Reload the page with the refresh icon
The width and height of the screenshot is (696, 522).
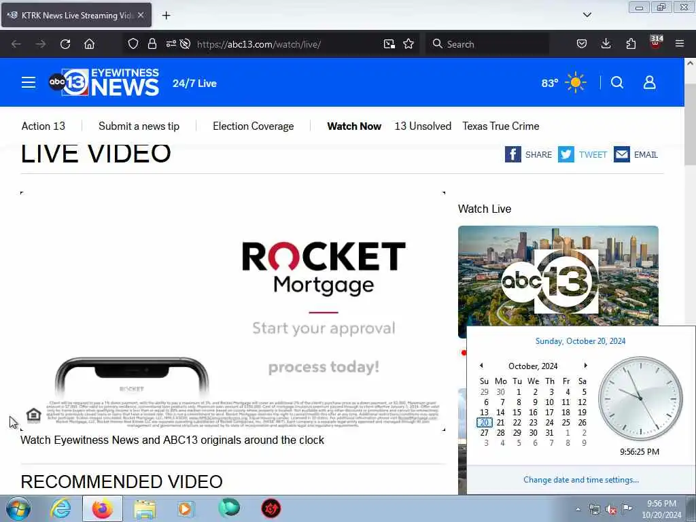[x=65, y=44]
